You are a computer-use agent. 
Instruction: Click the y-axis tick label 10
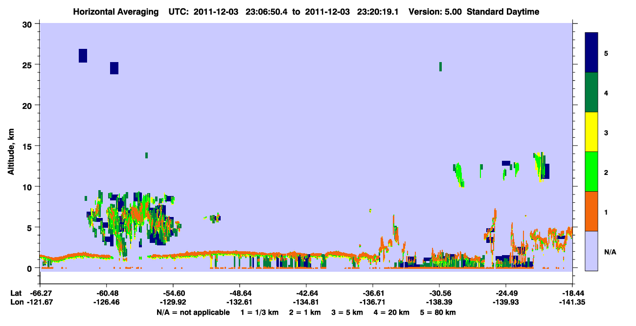pos(27,187)
